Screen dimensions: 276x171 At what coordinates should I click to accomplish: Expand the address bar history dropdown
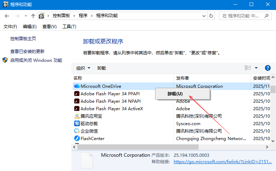click(x=203, y=16)
